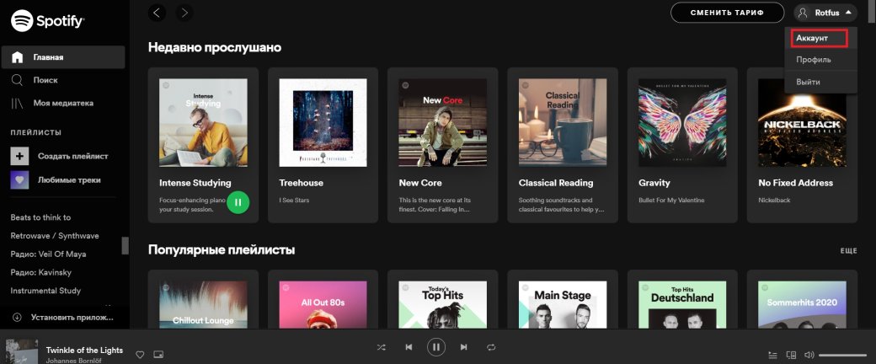Click the sidebar playlist scrollbar

[x=126, y=245]
